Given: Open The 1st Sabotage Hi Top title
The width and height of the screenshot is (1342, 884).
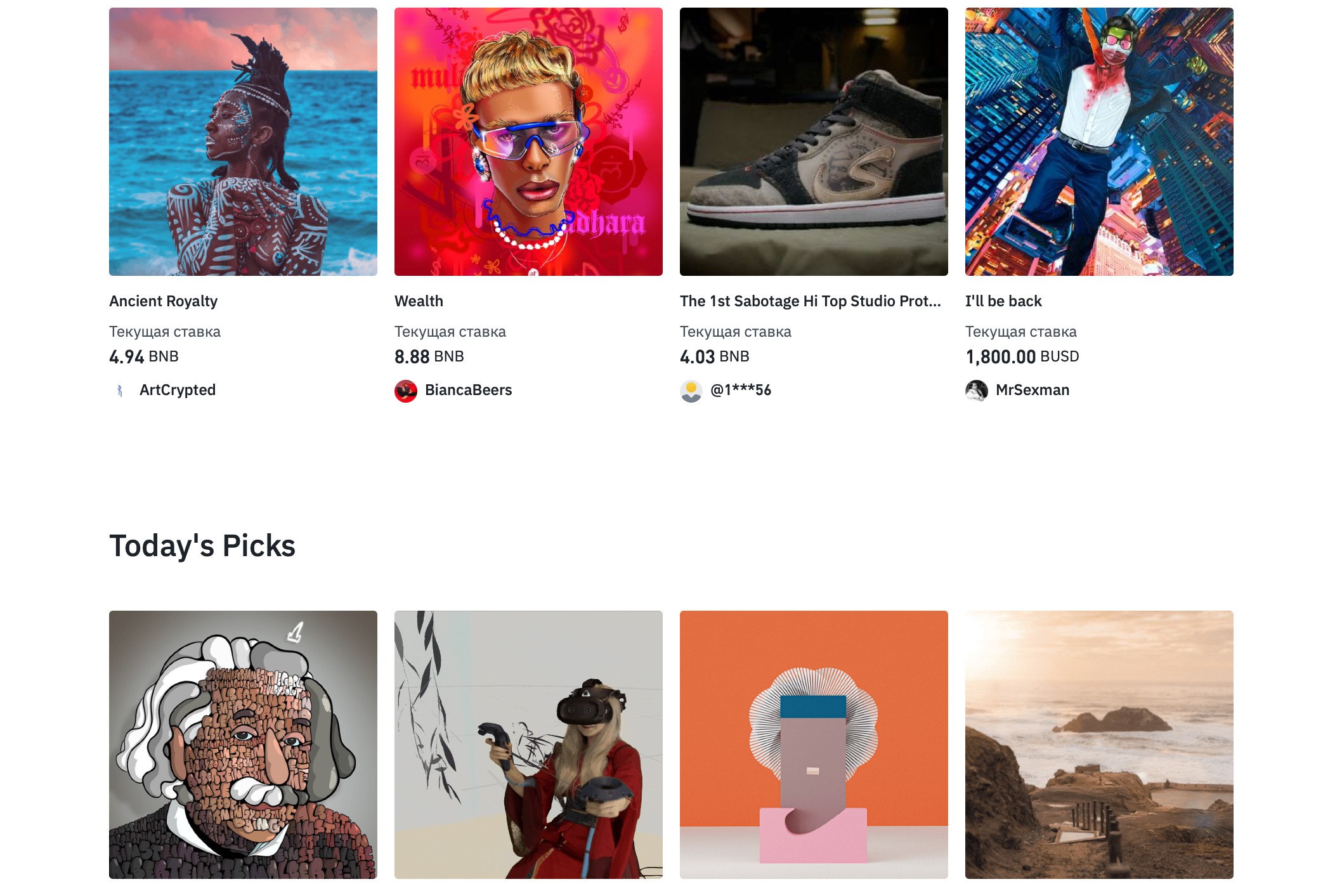Looking at the screenshot, I should coord(811,301).
